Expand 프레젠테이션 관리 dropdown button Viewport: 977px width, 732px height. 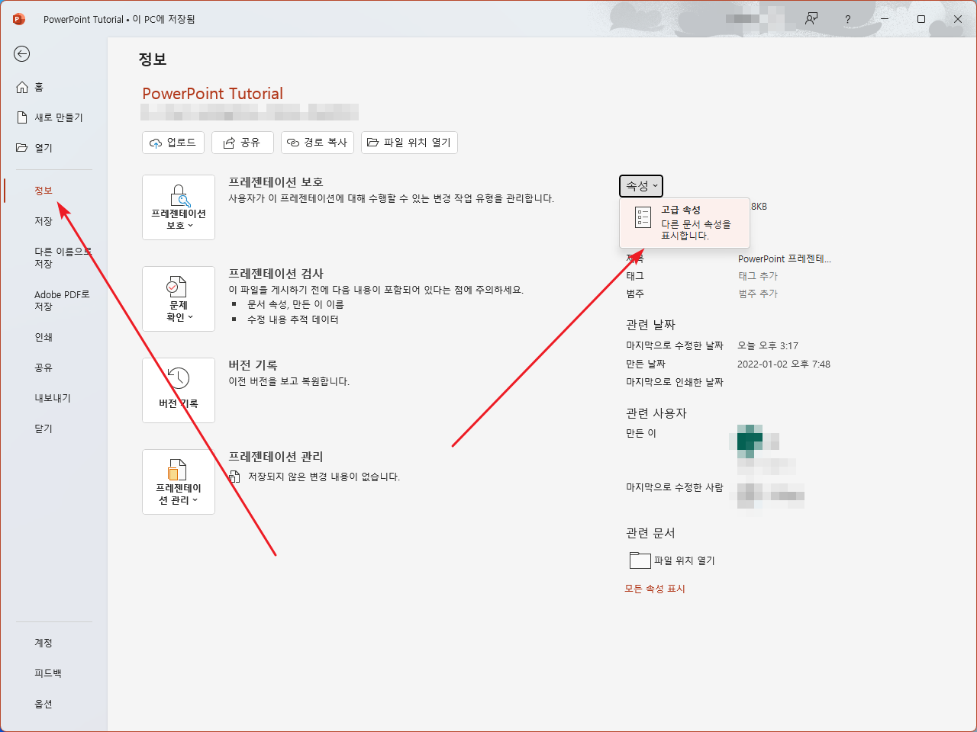click(x=179, y=482)
